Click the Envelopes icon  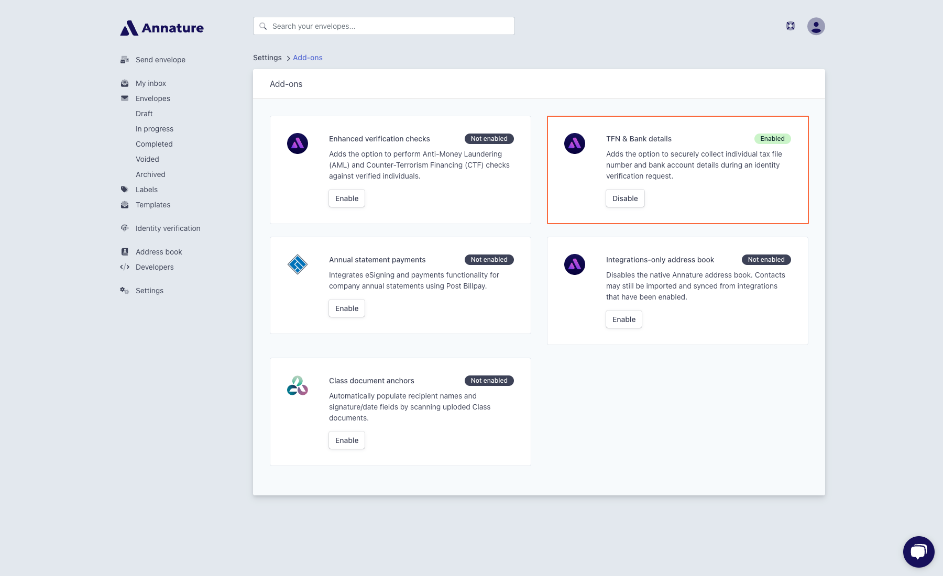(125, 98)
